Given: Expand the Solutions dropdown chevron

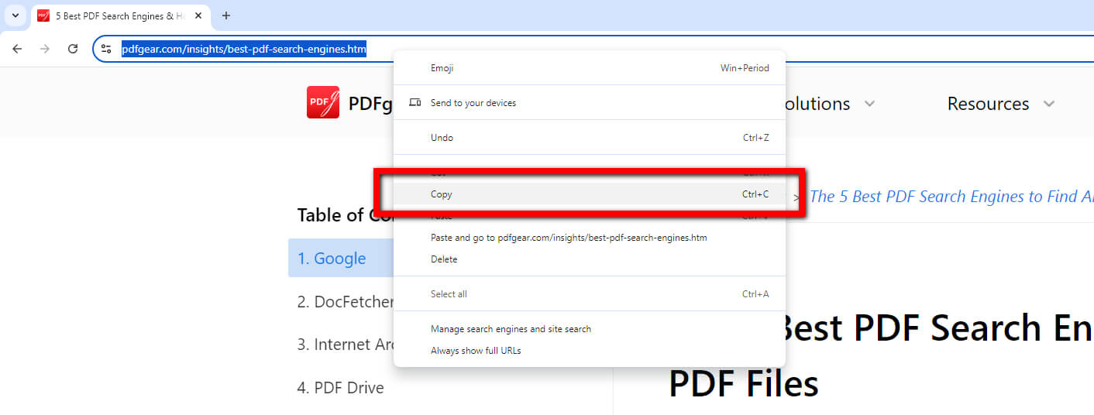Looking at the screenshot, I should point(869,104).
